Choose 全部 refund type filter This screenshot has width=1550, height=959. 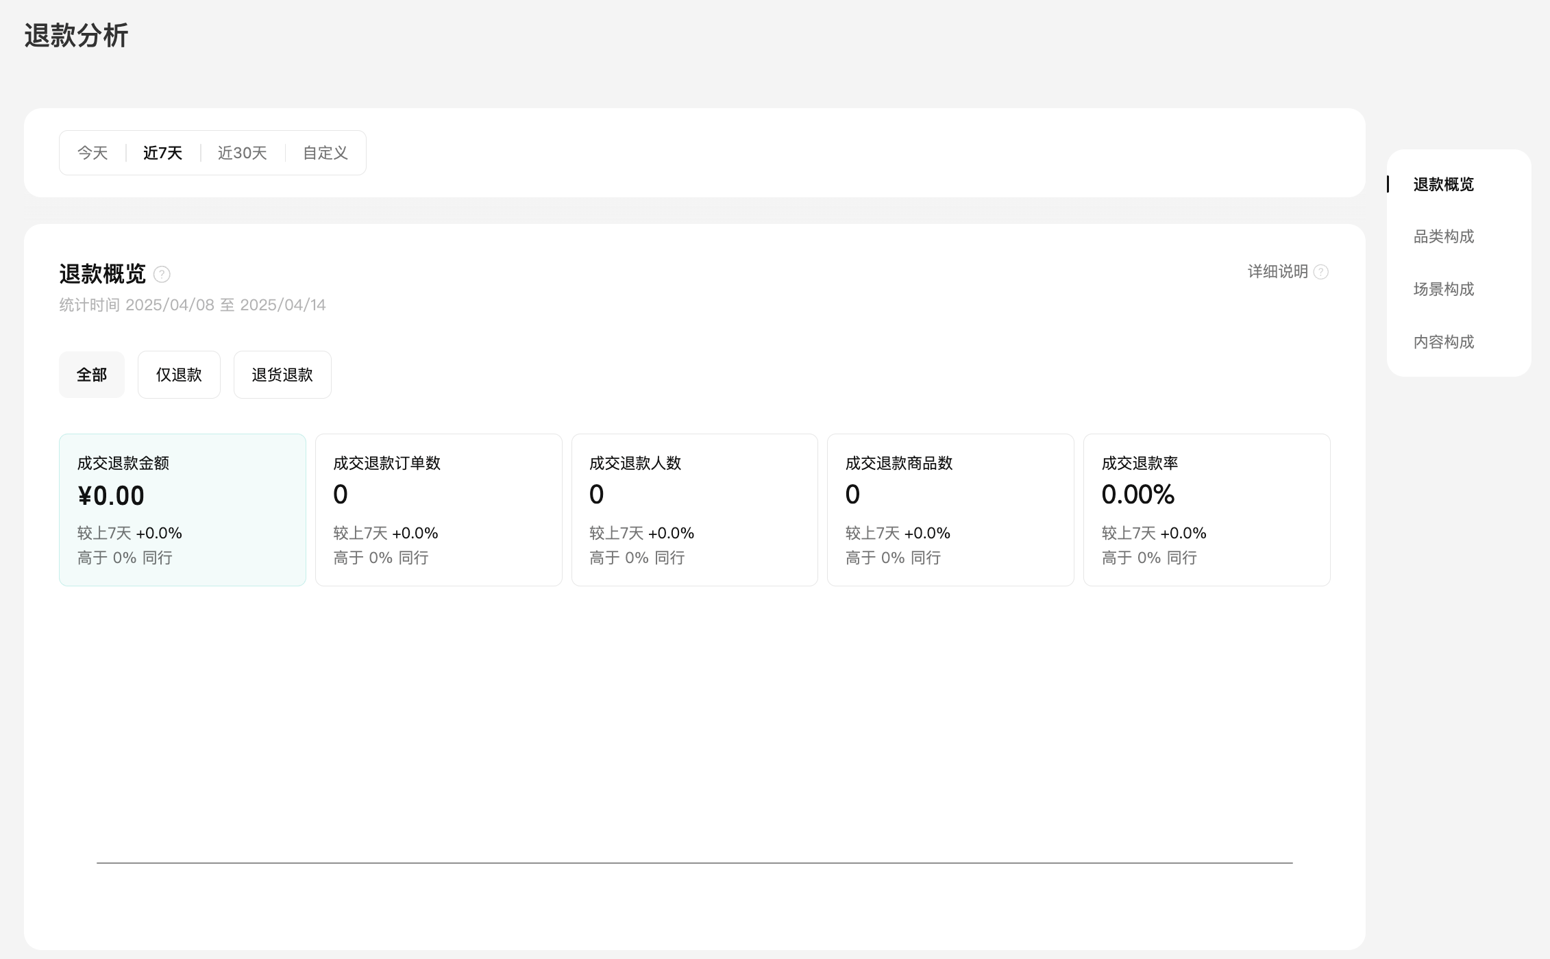(92, 375)
